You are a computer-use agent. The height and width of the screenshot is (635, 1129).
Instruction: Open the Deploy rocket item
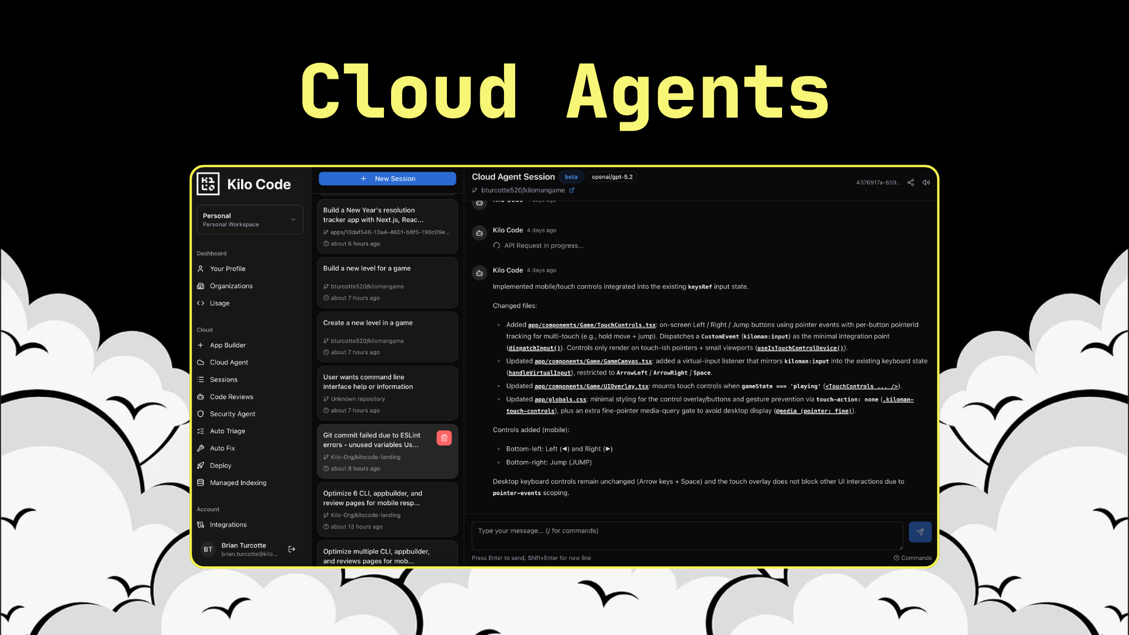(x=221, y=466)
